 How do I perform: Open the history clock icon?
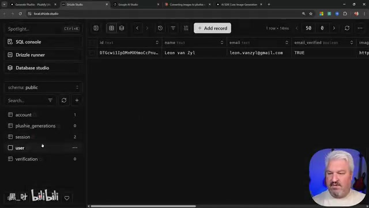tap(160, 28)
